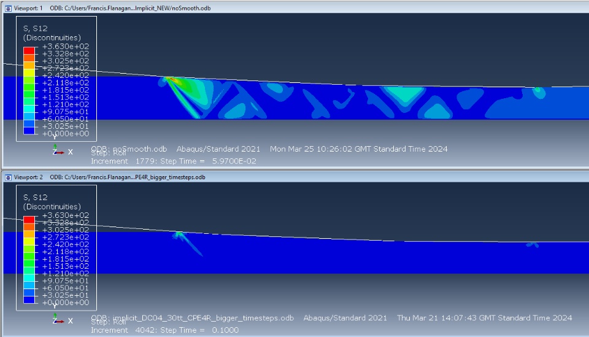The width and height of the screenshot is (589, 337).
Task: Open the Viewport 1 menu icon
Action: [x=8, y=8]
